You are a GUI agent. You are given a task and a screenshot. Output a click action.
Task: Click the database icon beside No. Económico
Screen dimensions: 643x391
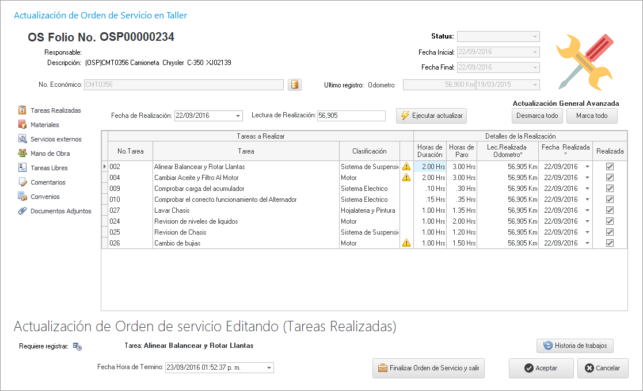294,85
